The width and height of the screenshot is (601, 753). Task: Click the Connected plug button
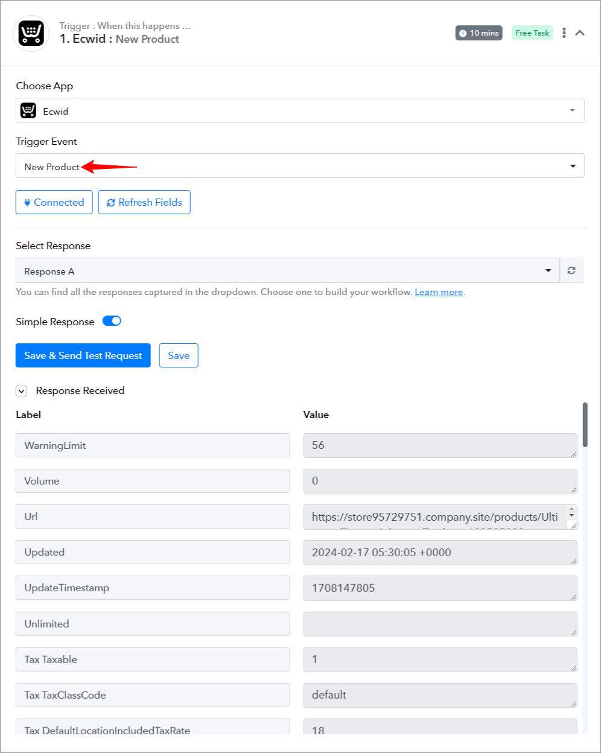[54, 203]
